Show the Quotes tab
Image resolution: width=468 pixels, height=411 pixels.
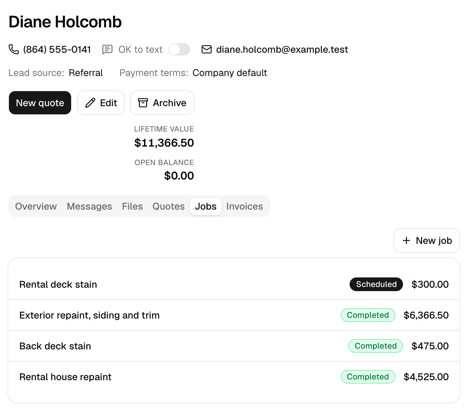(169, 206)
